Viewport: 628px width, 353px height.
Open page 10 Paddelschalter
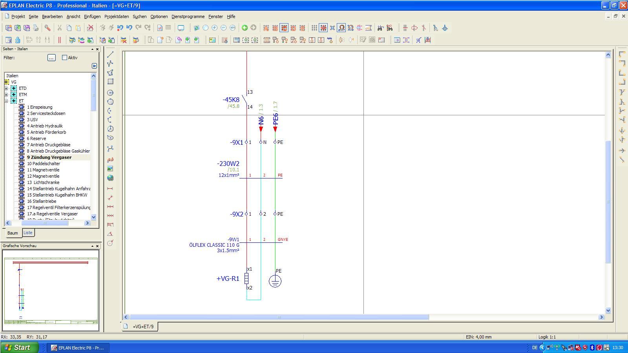tap(44, 164)
